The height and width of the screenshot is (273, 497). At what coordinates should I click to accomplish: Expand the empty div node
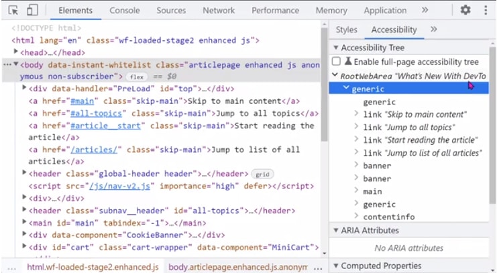click(24, 197)
